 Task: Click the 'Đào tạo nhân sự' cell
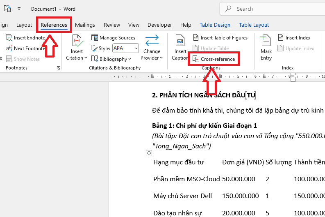pyautogui.click(x=177, y=213)
